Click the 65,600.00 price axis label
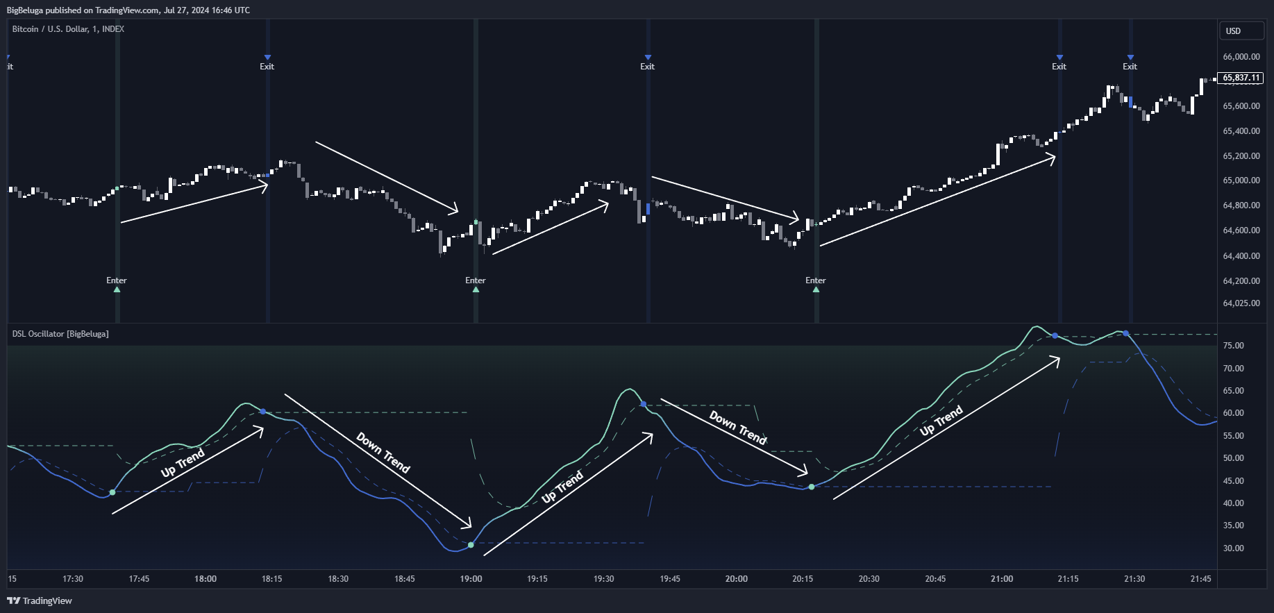 click(1241, 106)
